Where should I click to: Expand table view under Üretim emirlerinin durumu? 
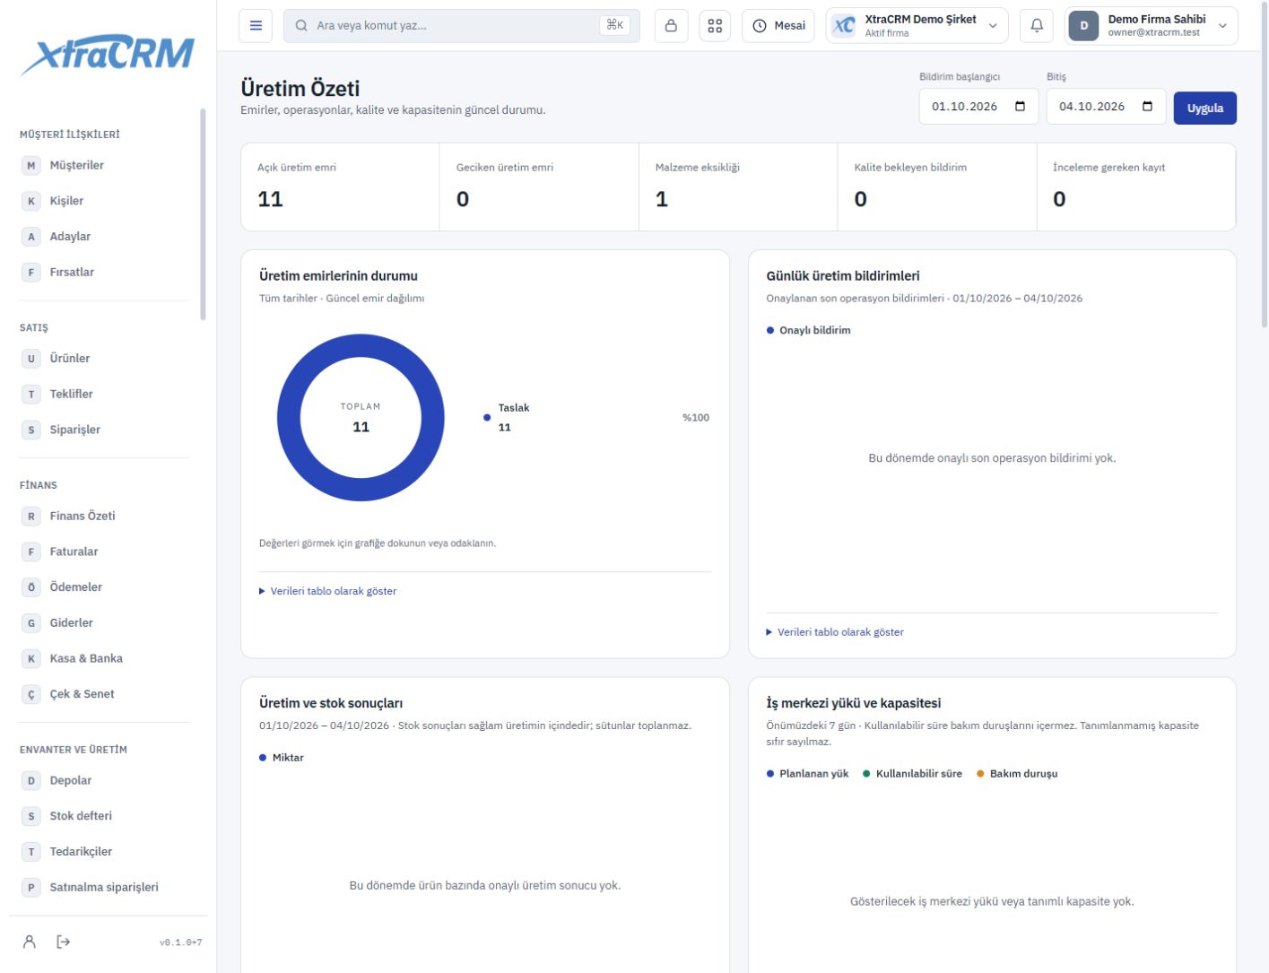[328, 591]
